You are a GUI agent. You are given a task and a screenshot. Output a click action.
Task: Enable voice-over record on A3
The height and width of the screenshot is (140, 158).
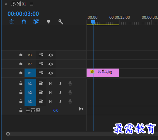click(x=70, y=102)
